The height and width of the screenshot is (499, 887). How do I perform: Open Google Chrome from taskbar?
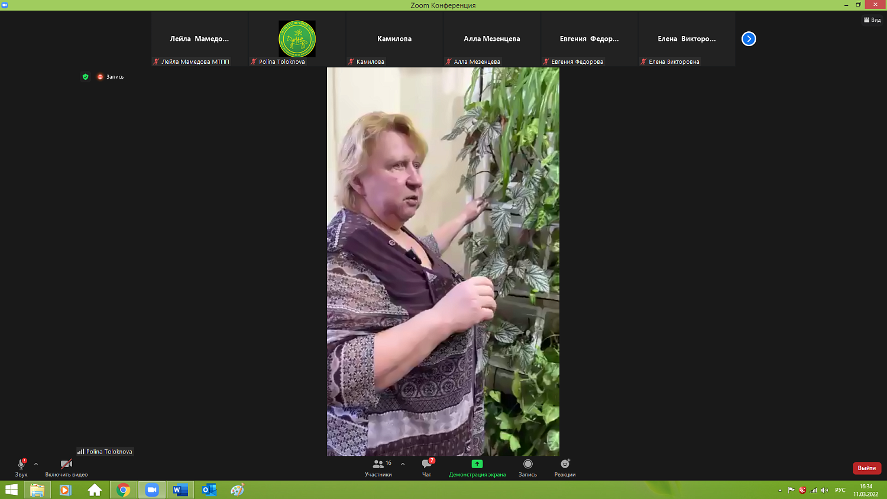[123, 490]
